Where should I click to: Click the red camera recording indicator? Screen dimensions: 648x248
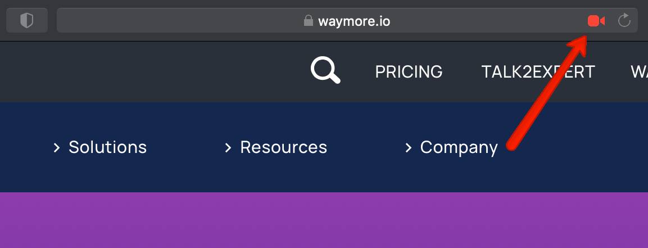point(596,21)
